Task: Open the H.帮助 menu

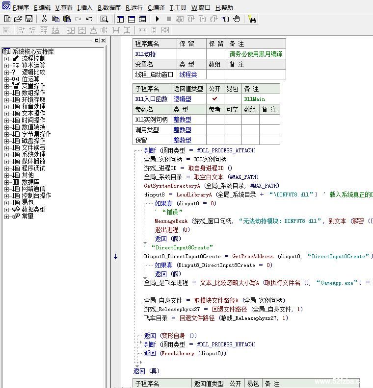Action: (224, 8)
